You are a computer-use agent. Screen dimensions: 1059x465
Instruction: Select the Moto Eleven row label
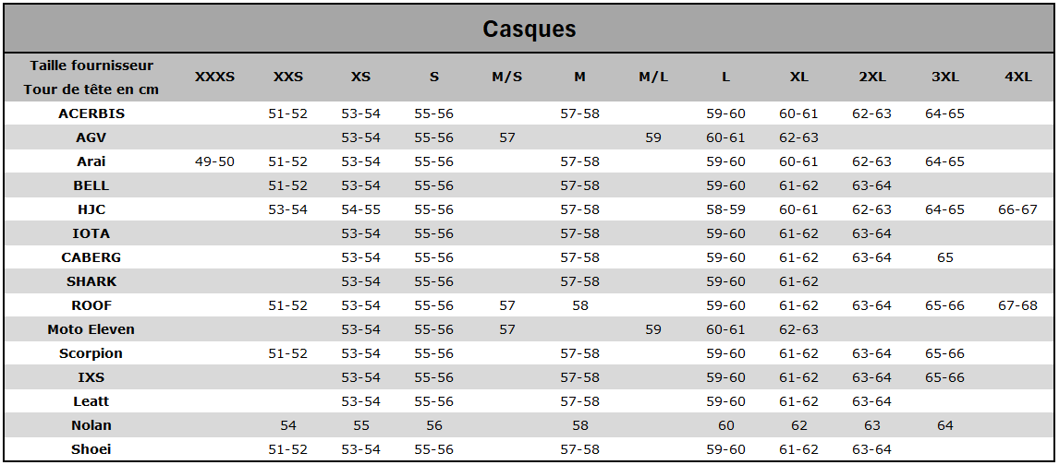pyautogui.click(x=91, y=329)
